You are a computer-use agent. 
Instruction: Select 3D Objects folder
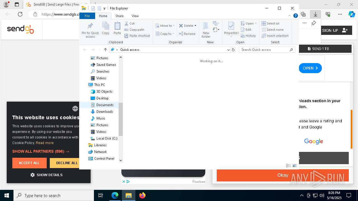pyautogui.click(x=104, y=92)
